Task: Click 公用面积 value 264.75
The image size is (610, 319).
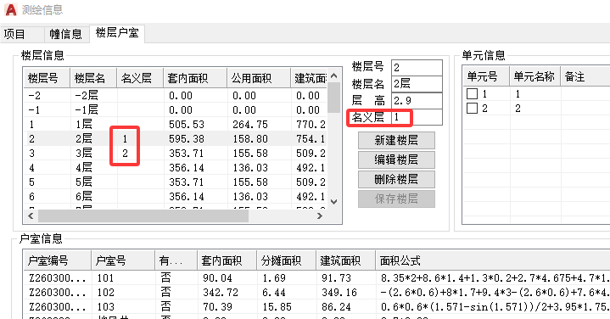Action: click(250, 125)
